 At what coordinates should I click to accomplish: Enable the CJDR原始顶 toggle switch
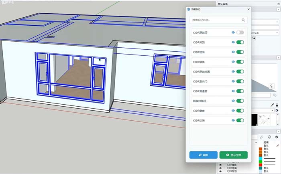pyautogui.click(x=240, y=32)
